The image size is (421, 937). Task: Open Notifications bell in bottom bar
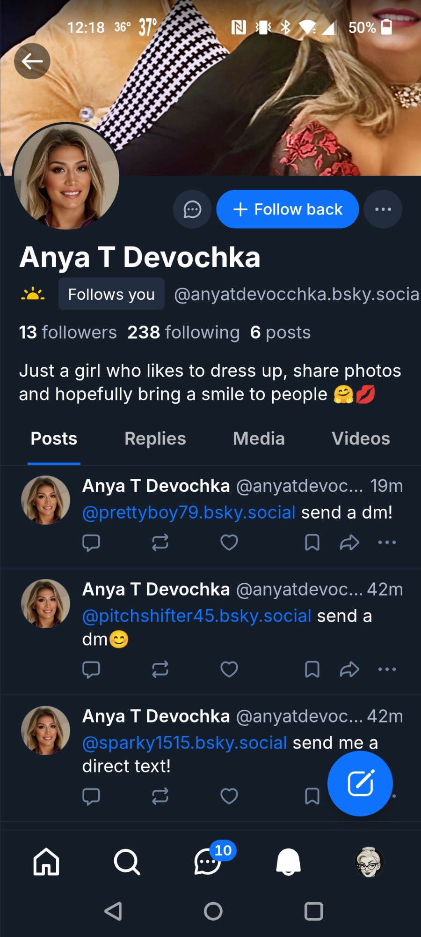tap(288, 862)
